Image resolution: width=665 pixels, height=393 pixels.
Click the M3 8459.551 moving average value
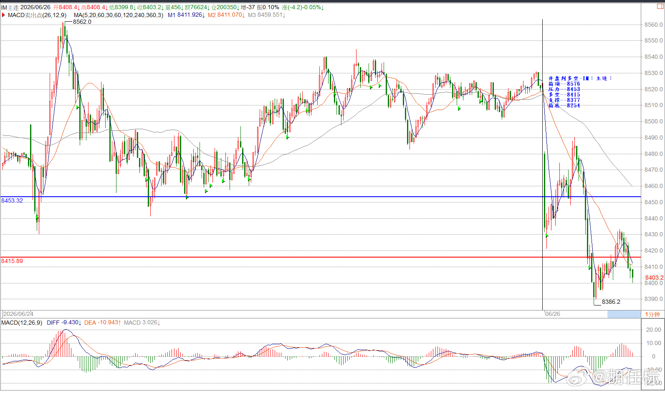[x=266, y=15]
